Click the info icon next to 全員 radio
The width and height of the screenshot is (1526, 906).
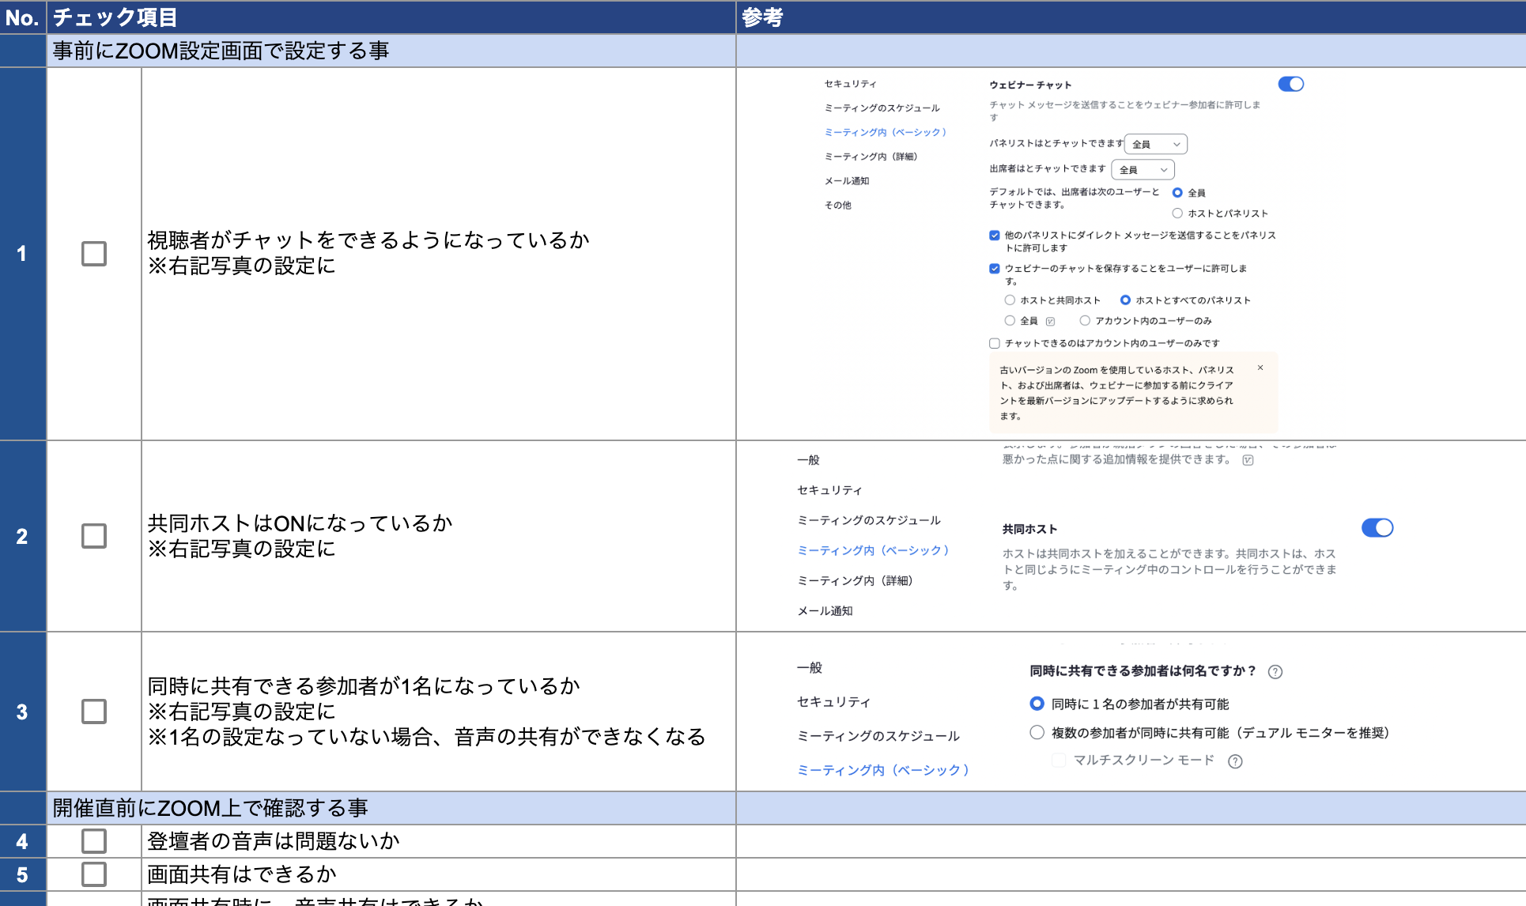click(1050, 321)
